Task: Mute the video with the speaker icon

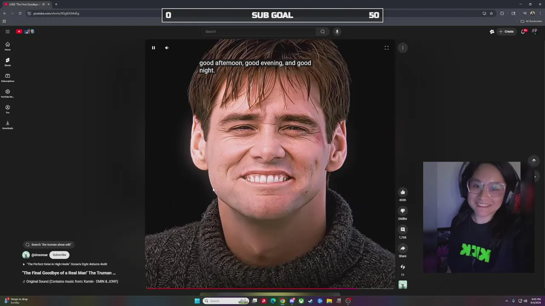Action: click(x=167, y=48)
